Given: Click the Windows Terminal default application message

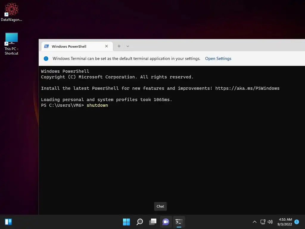Looking at the screenshot, I should point(126,58).
